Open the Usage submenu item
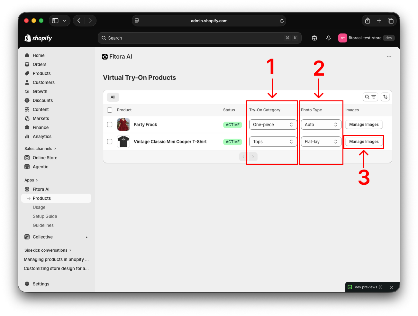Image resolution: width=418 pixels, height=316 pixels. pyautogui.click(x=39, y=207)
